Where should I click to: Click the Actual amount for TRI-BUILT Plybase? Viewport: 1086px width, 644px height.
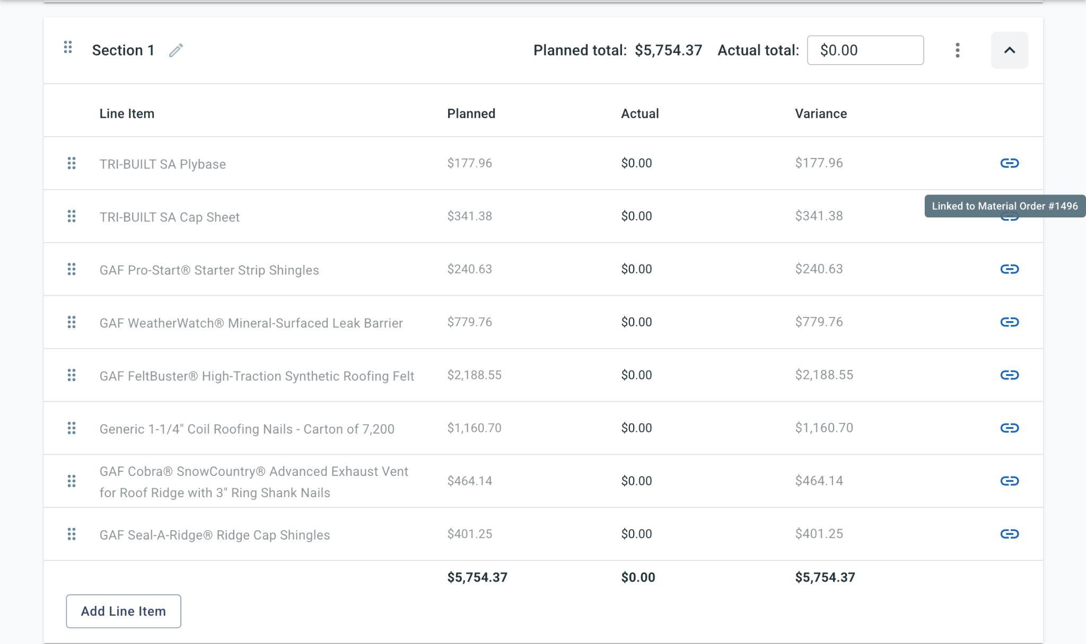636,163
